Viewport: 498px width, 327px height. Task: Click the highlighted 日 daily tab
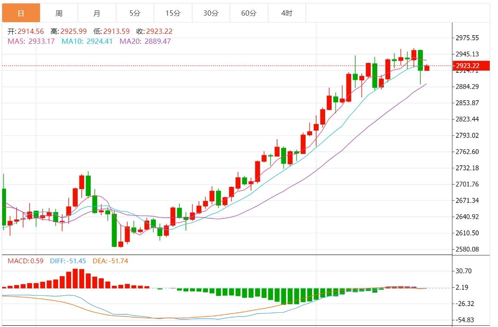coord(20,13)
